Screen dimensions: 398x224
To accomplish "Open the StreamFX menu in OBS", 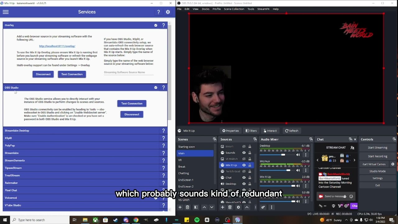I will [x=263, y=9].
